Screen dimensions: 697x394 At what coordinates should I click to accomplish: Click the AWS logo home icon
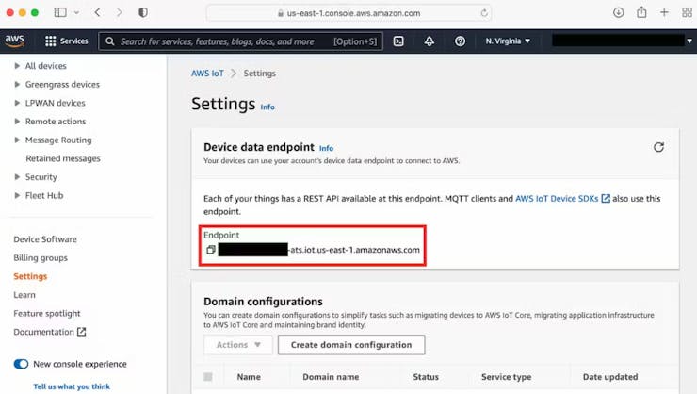click(14, 41)
